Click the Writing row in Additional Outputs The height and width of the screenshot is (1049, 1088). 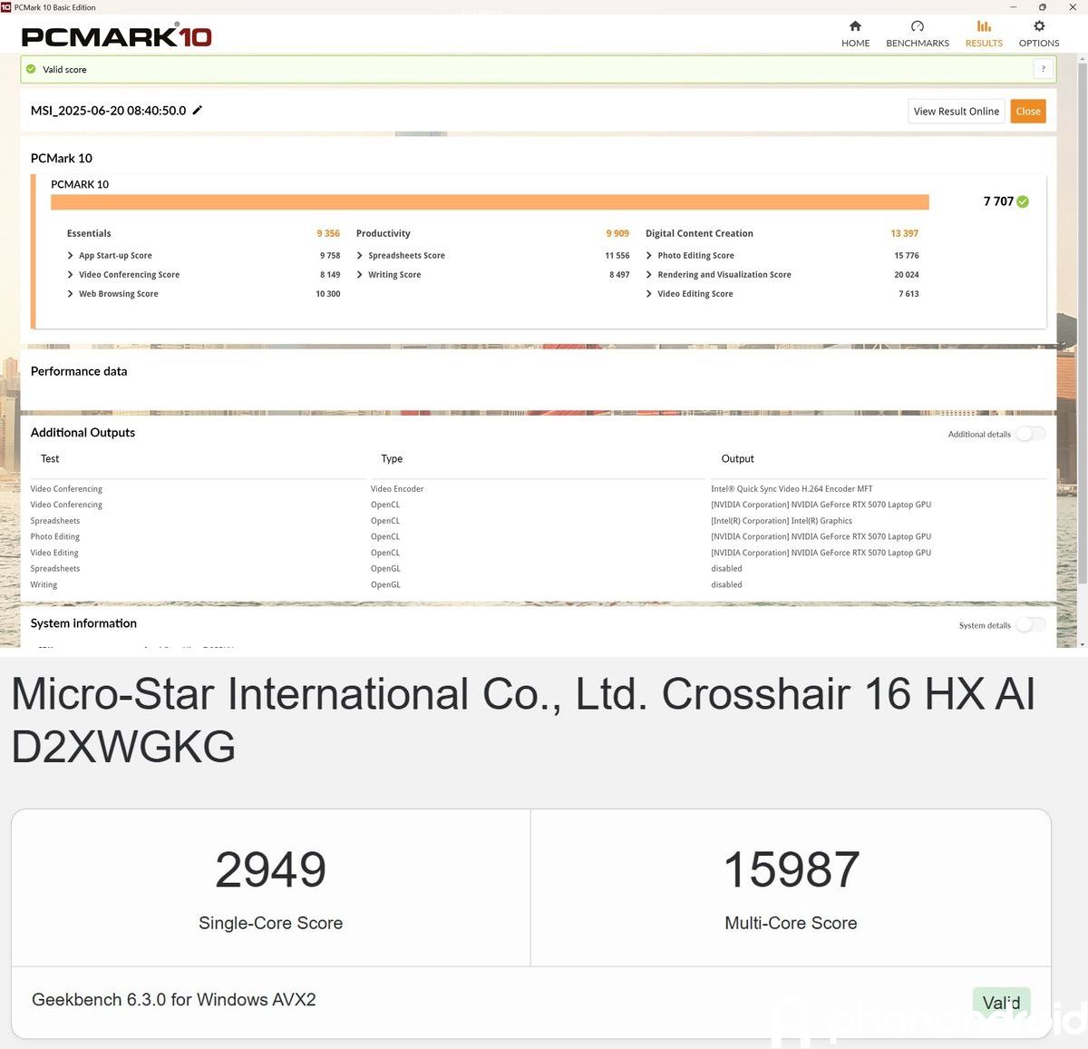coord(539,585)
